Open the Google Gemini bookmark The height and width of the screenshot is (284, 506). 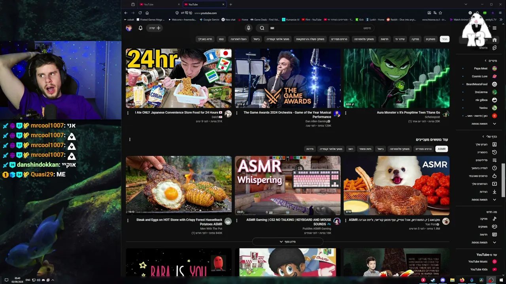point(209,19)
